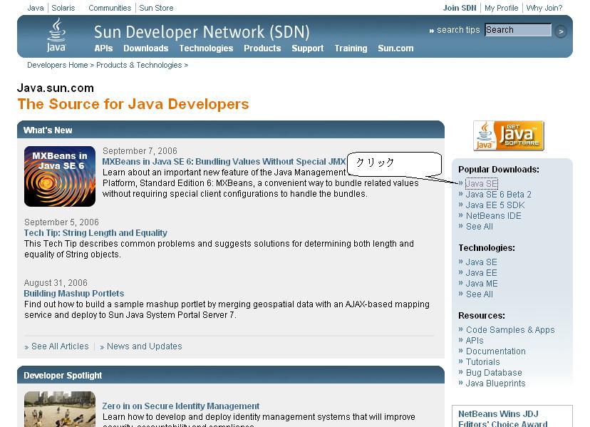The image size is (590, 427).
Task: Open search tips
Action: pos(458,30)
